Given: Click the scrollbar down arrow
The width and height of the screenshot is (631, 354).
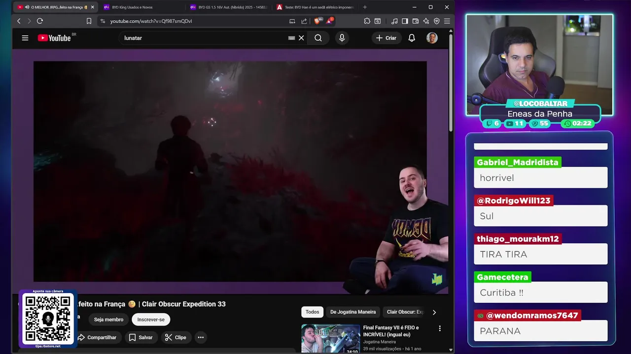Looking at the screenshot, I should [x=451, y=350].
